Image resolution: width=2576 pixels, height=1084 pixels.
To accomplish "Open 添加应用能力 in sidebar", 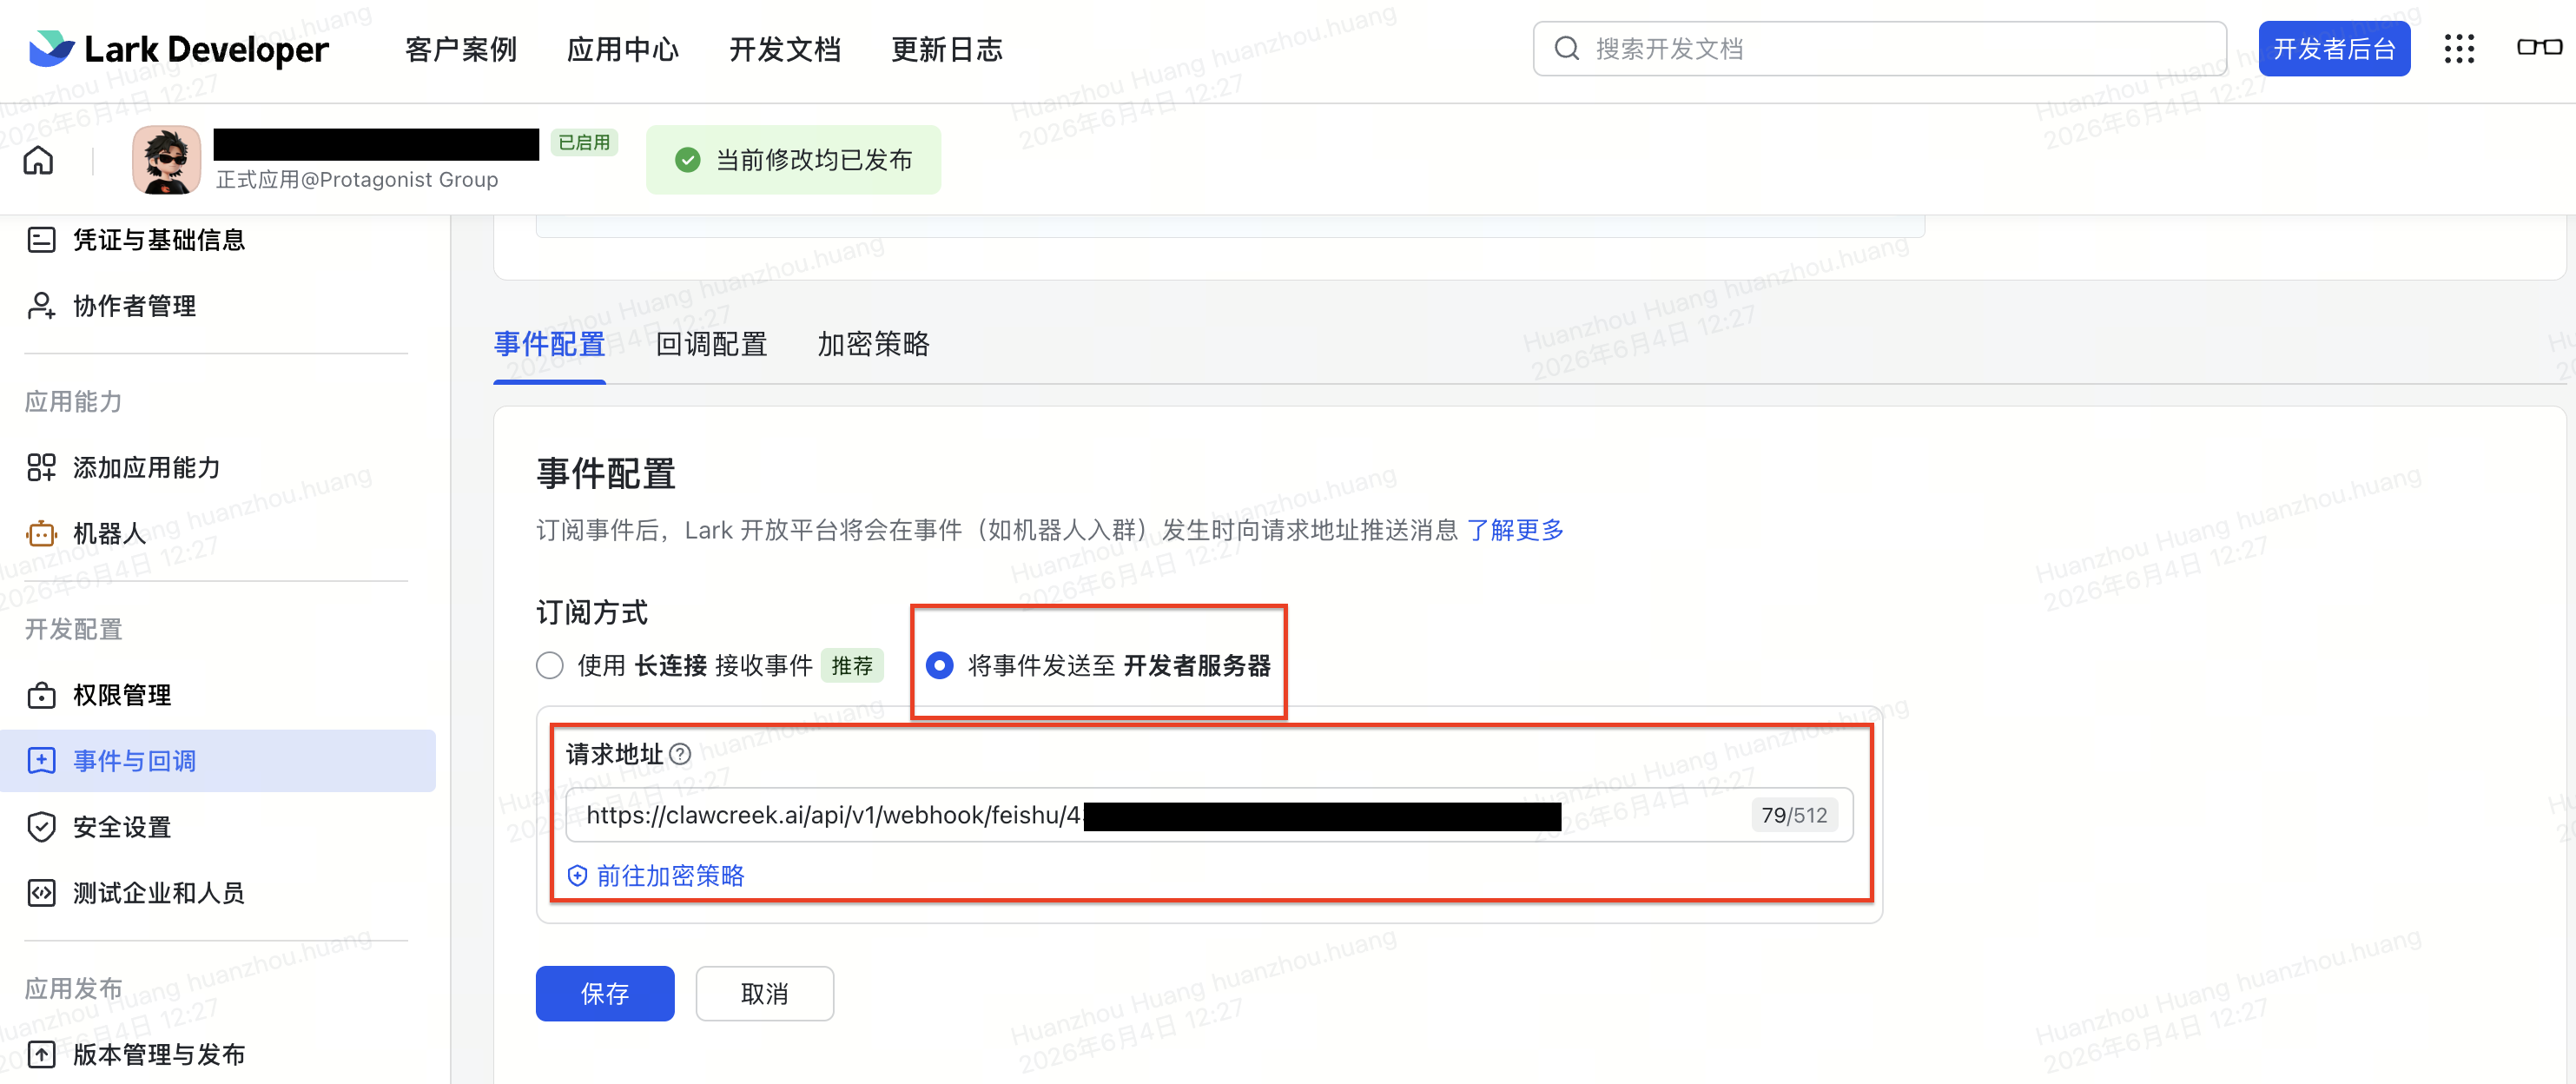I will click(146, 467).
